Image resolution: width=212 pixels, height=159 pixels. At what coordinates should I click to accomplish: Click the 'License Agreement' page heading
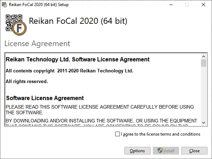37,44
